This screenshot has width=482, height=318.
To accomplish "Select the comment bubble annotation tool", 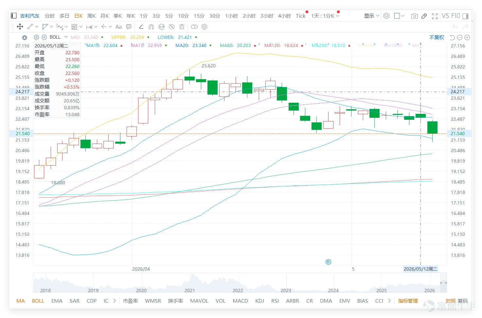I will coord(129,27).
